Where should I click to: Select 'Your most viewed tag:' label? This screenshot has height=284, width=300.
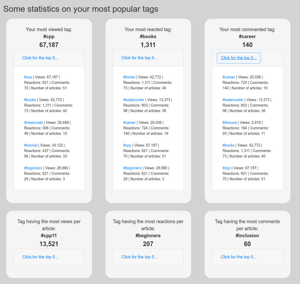tap(49, 29)
